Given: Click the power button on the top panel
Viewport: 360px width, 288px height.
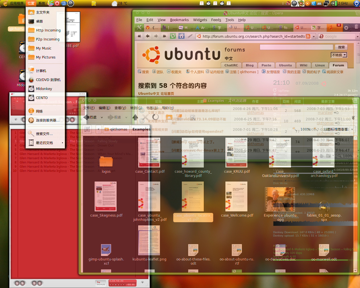Looking at the screenshot, I should tap(357, 3).
